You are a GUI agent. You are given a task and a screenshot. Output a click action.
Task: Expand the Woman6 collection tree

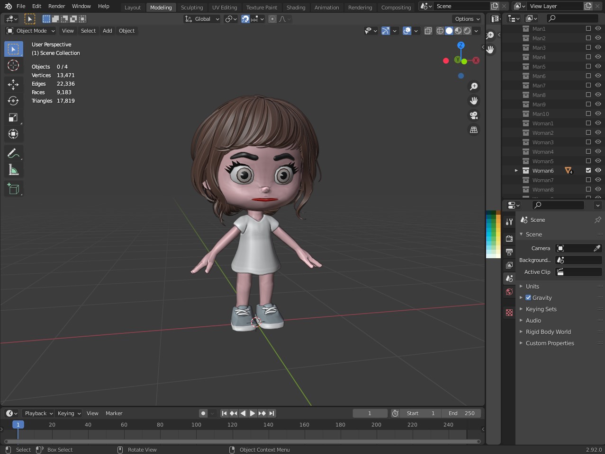tap(516, 171)
